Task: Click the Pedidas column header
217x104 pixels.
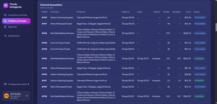Action: click(166, 12)
